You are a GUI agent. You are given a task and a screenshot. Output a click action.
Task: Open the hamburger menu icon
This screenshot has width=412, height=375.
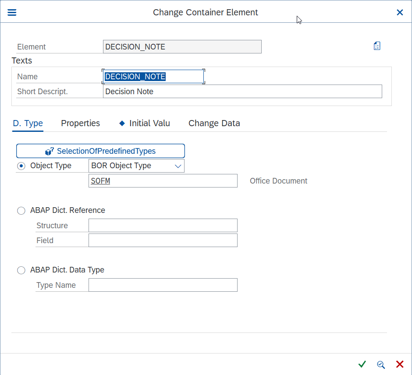click(x=12, y=12)
